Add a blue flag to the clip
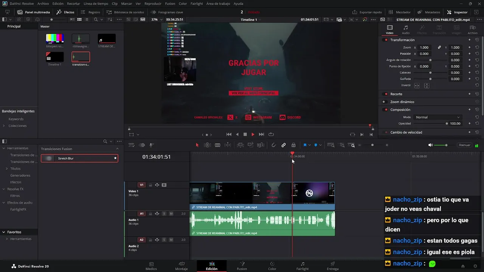 pyautogui.click(x=305, y=145)
